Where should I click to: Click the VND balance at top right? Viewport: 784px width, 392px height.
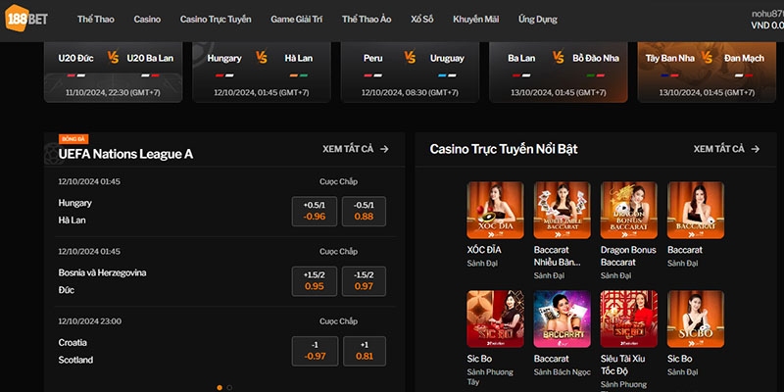pyautogui.click(x=767, y=26)
